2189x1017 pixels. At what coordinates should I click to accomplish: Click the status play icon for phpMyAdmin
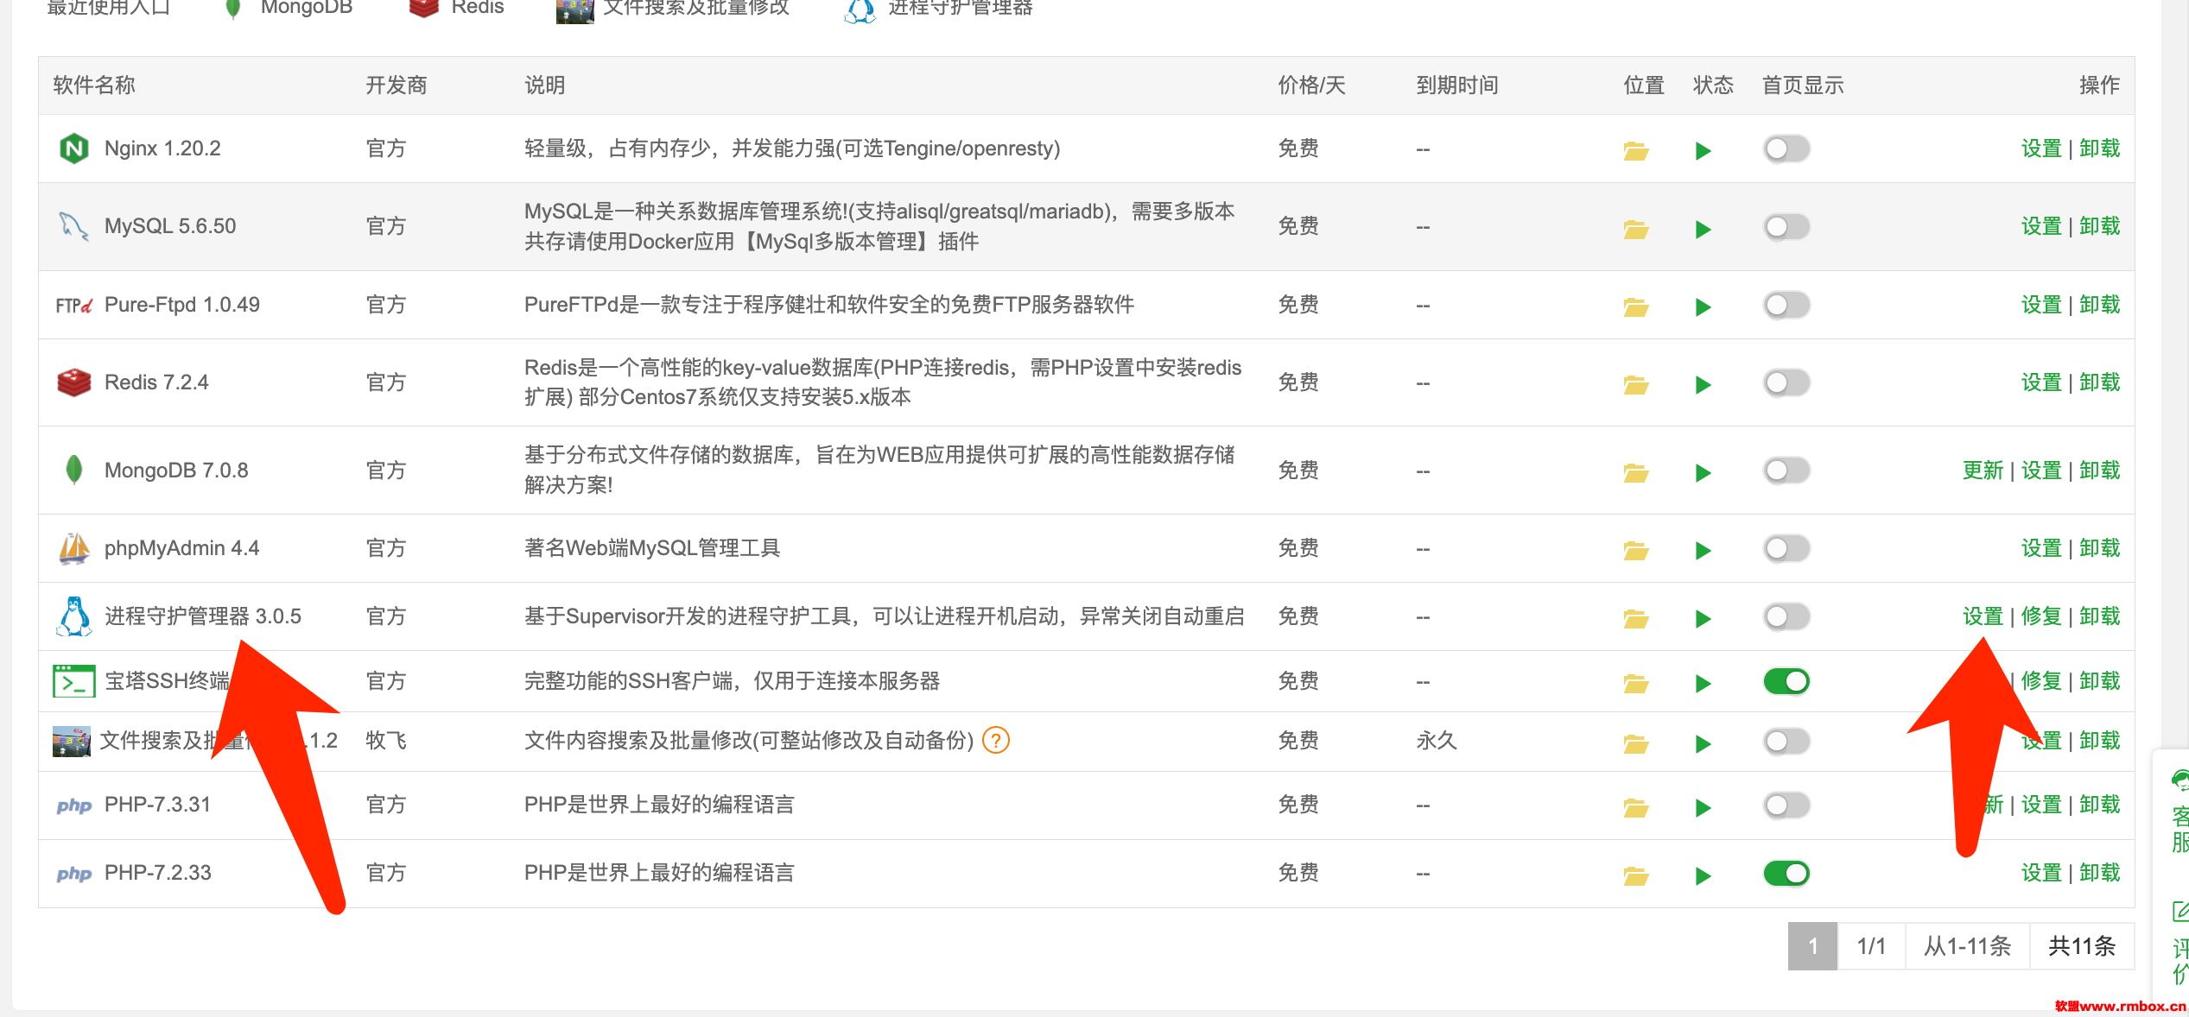(x=1704, y=551)
